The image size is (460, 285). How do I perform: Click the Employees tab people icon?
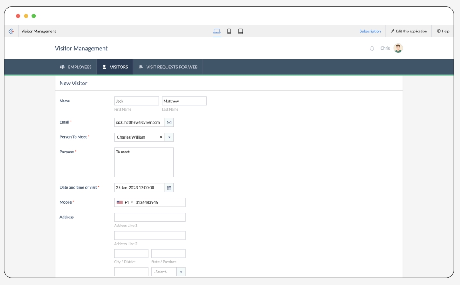pos(62,67)
